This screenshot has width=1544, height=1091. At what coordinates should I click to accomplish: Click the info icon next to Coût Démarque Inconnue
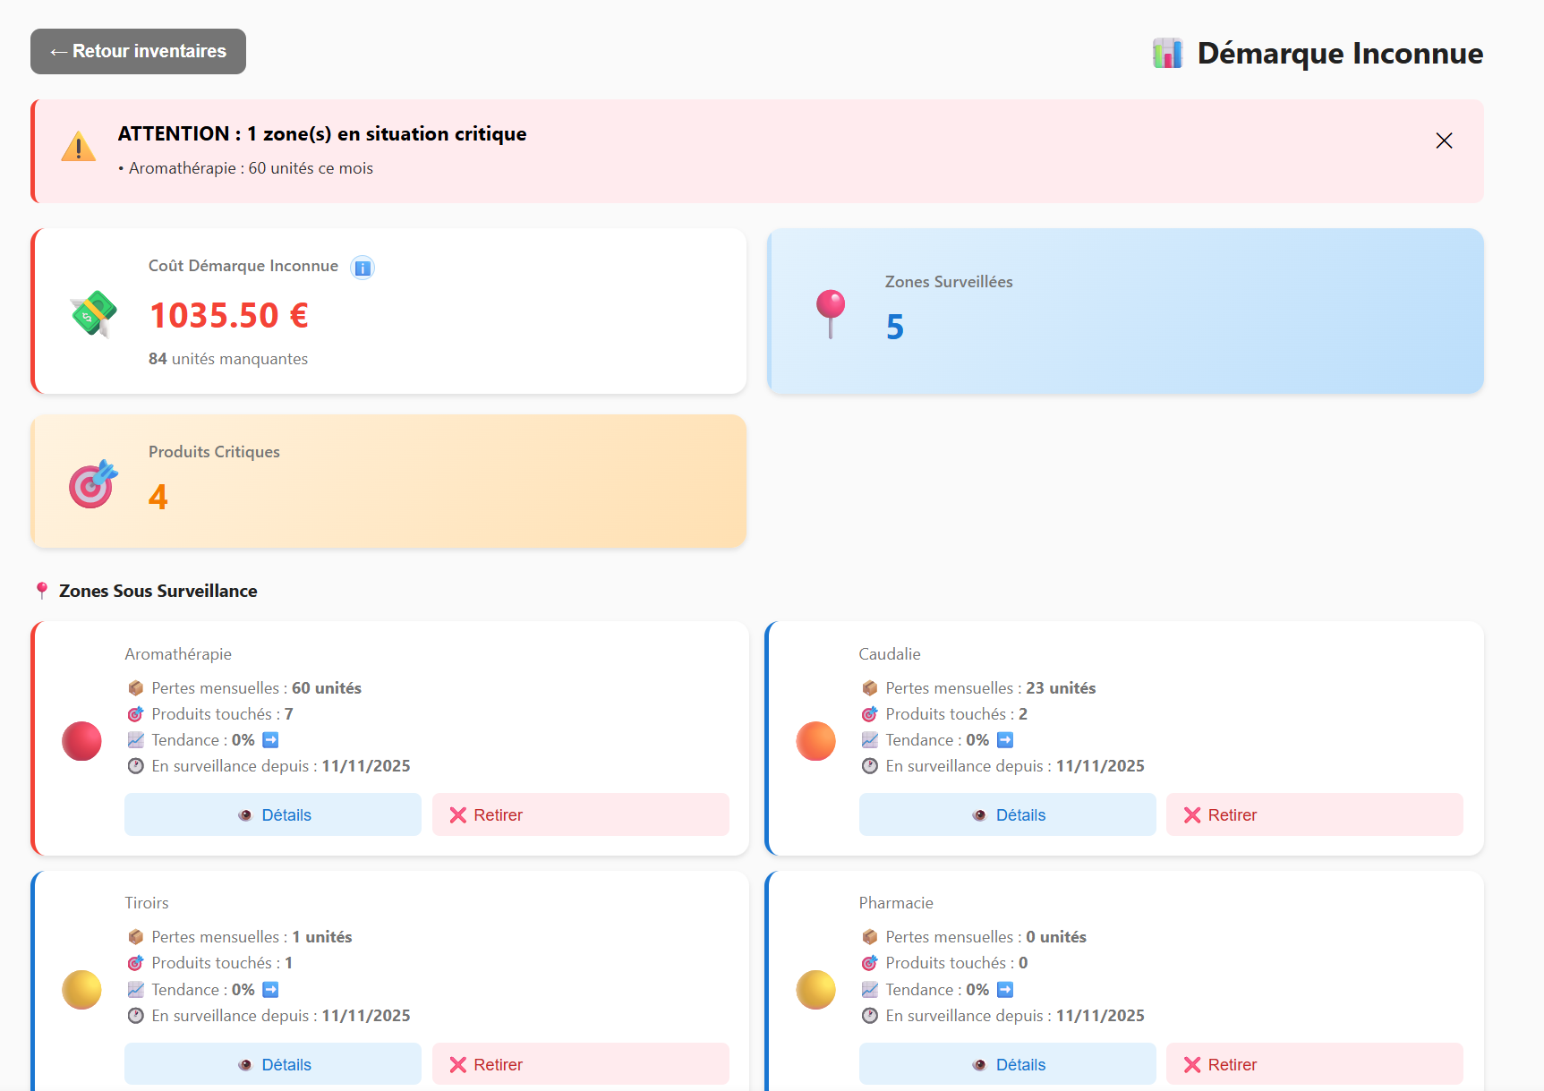362,267
